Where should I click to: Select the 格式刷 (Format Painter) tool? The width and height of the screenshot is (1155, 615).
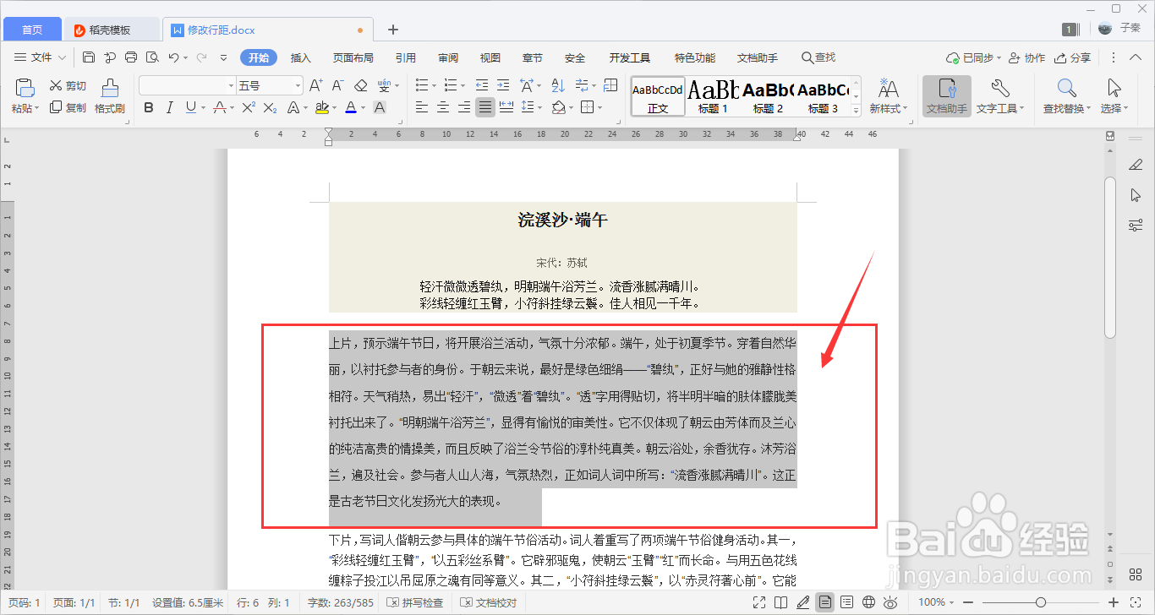click(x=109, y=107)
